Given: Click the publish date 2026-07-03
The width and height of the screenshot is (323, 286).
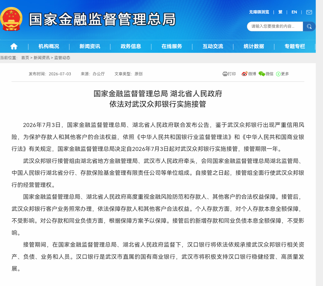Looking at the screenshot, I should coord(60,74).
